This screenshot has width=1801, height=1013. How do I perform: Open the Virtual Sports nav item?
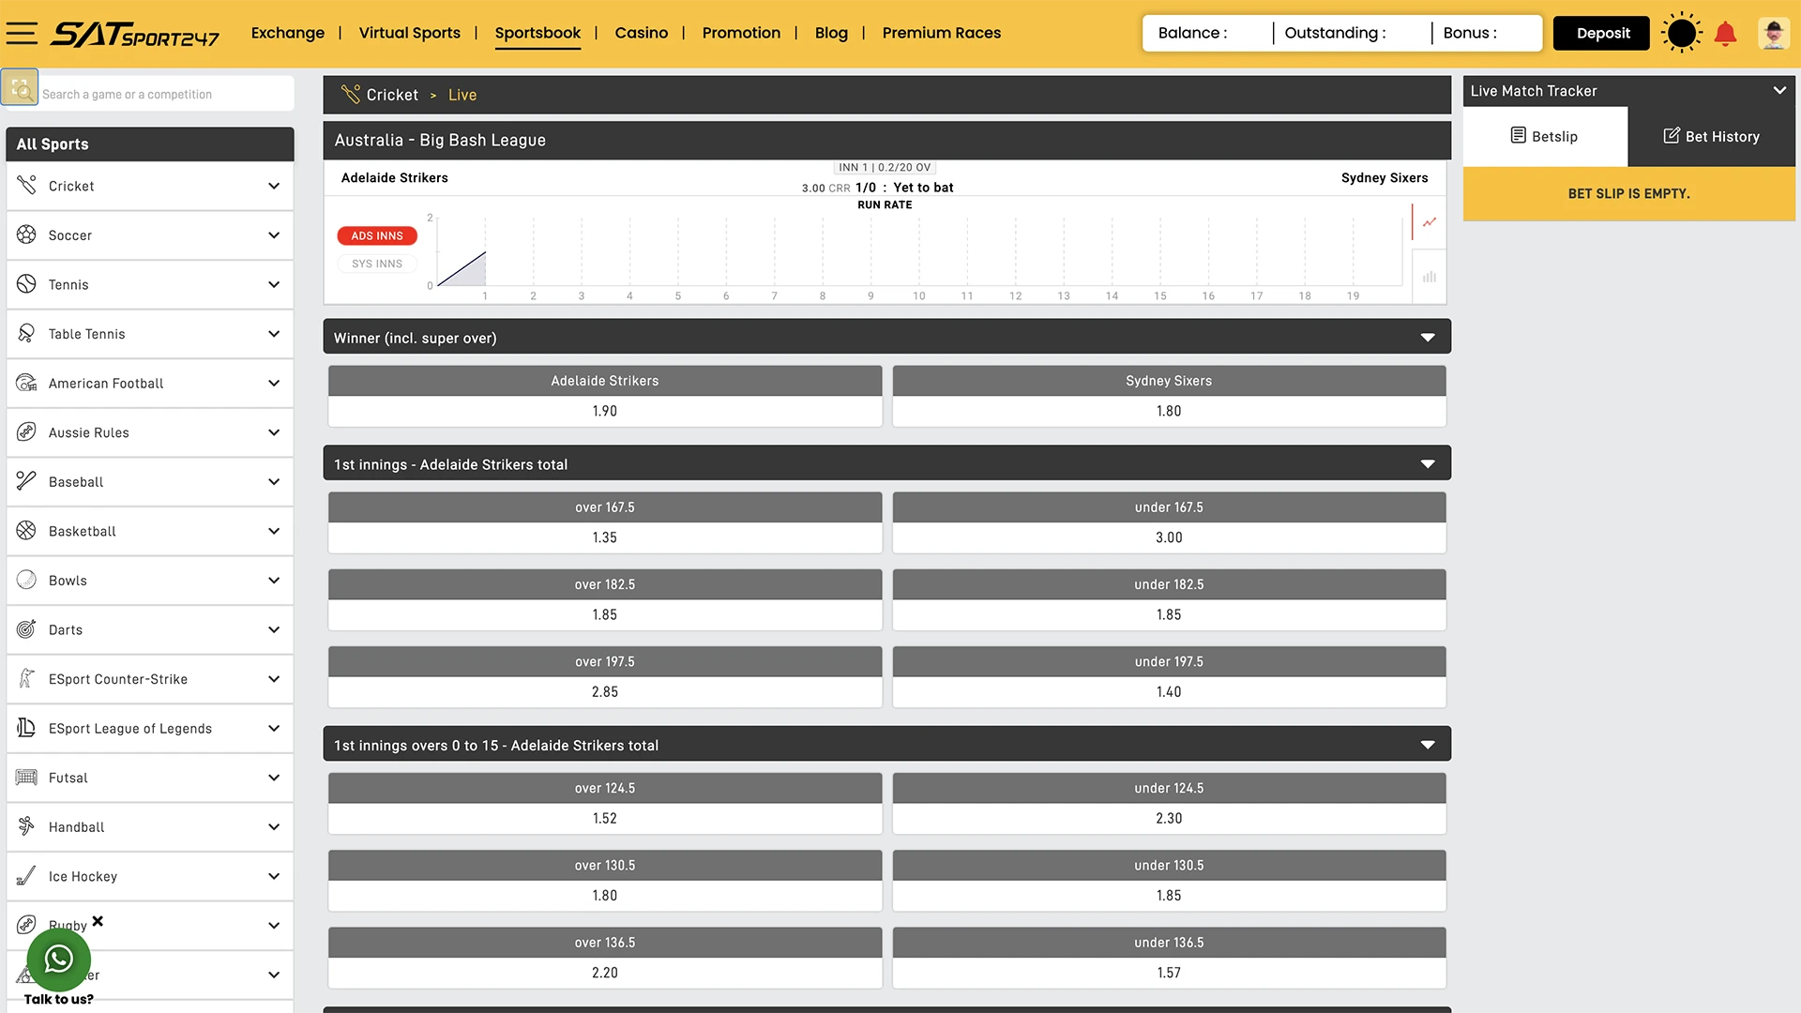coord(410,33)
